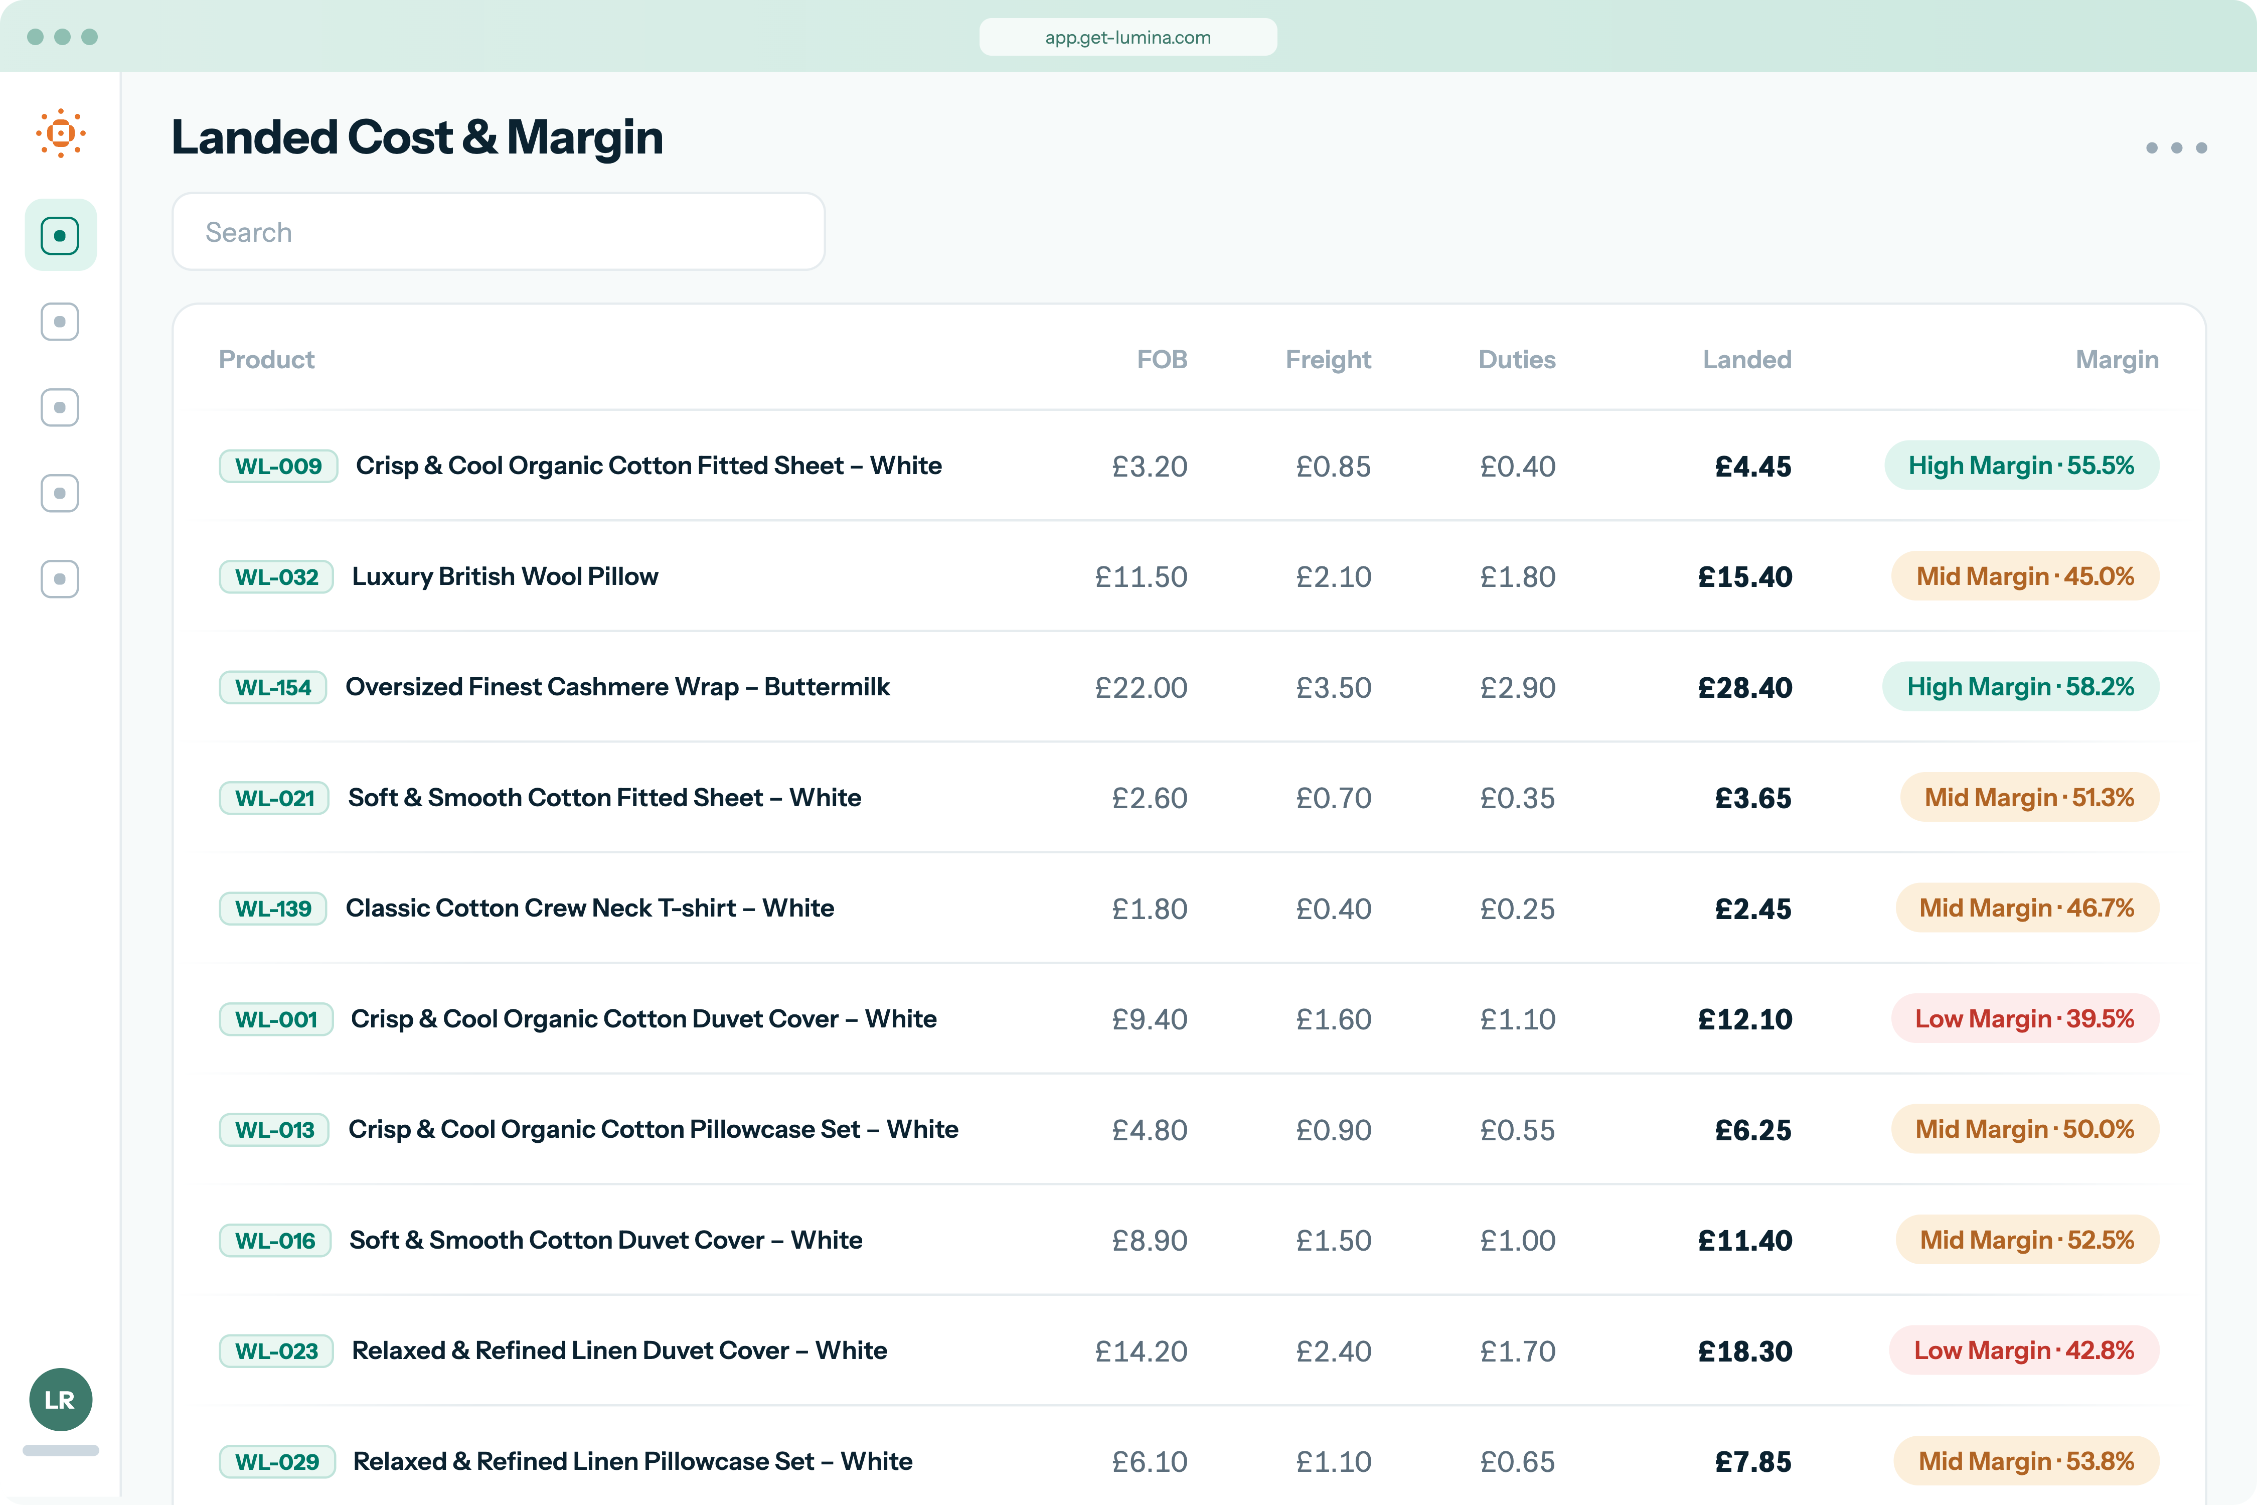Focus the Search input field
The image size is (2257, 1505).
[498, 232]
